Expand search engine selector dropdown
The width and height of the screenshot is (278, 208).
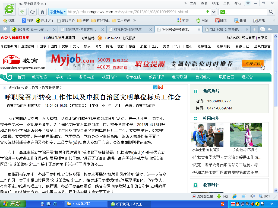pyautogui.click(x=223, y=12)
